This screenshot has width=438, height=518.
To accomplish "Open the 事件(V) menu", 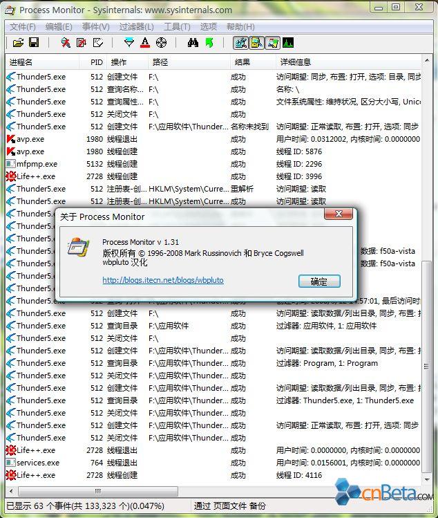I will pos(96,27).
